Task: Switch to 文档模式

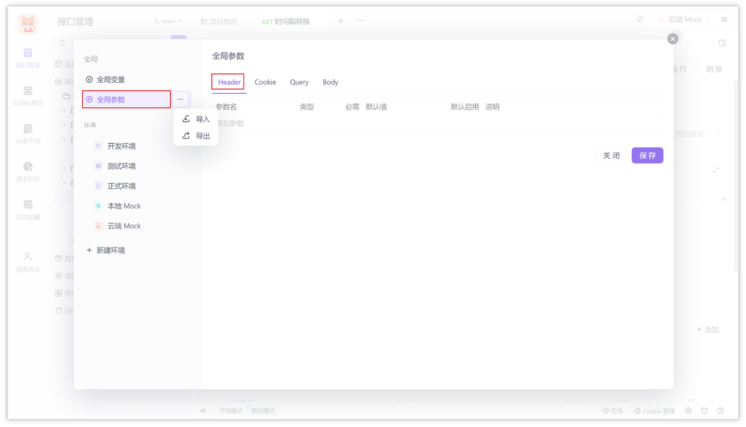Action: 231,411
